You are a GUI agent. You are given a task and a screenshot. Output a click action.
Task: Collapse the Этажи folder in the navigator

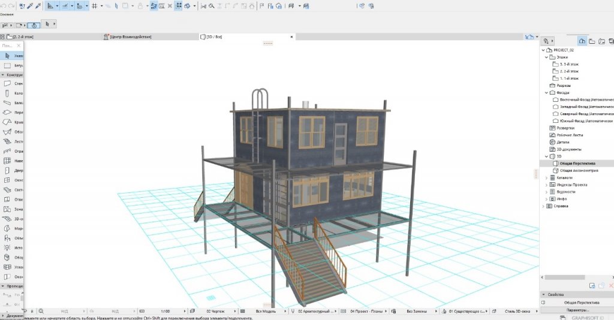click(x=546, y=58)
